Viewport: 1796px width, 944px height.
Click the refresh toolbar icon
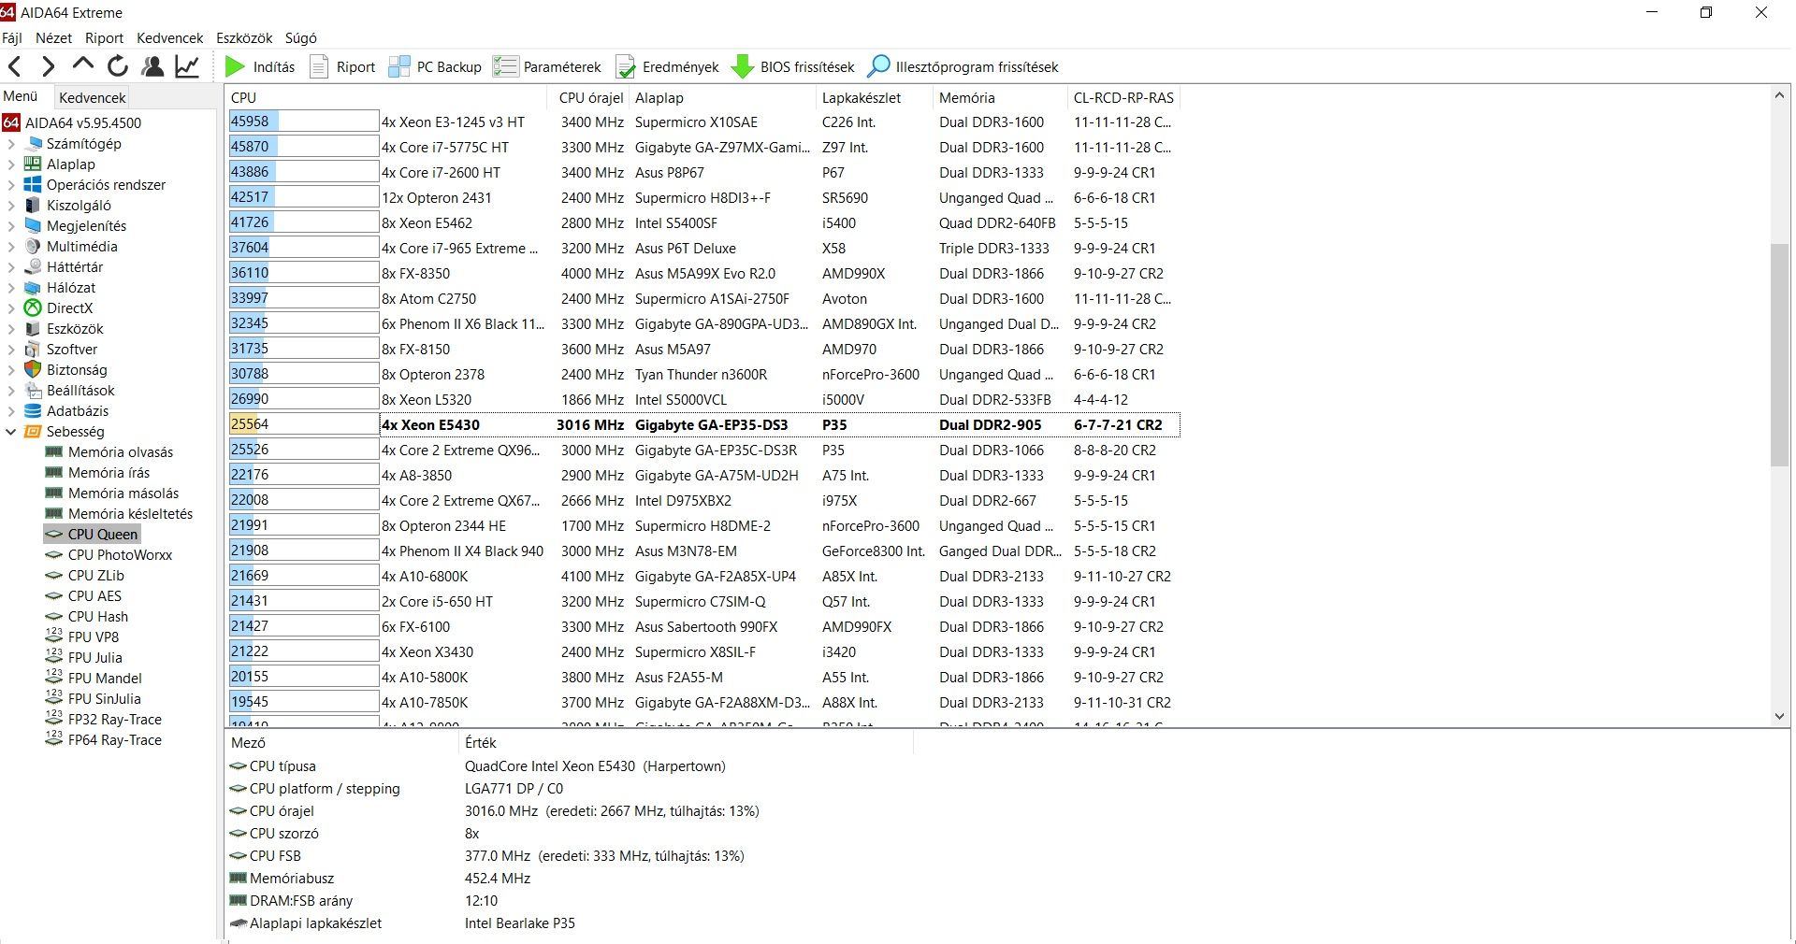(118, 66)
